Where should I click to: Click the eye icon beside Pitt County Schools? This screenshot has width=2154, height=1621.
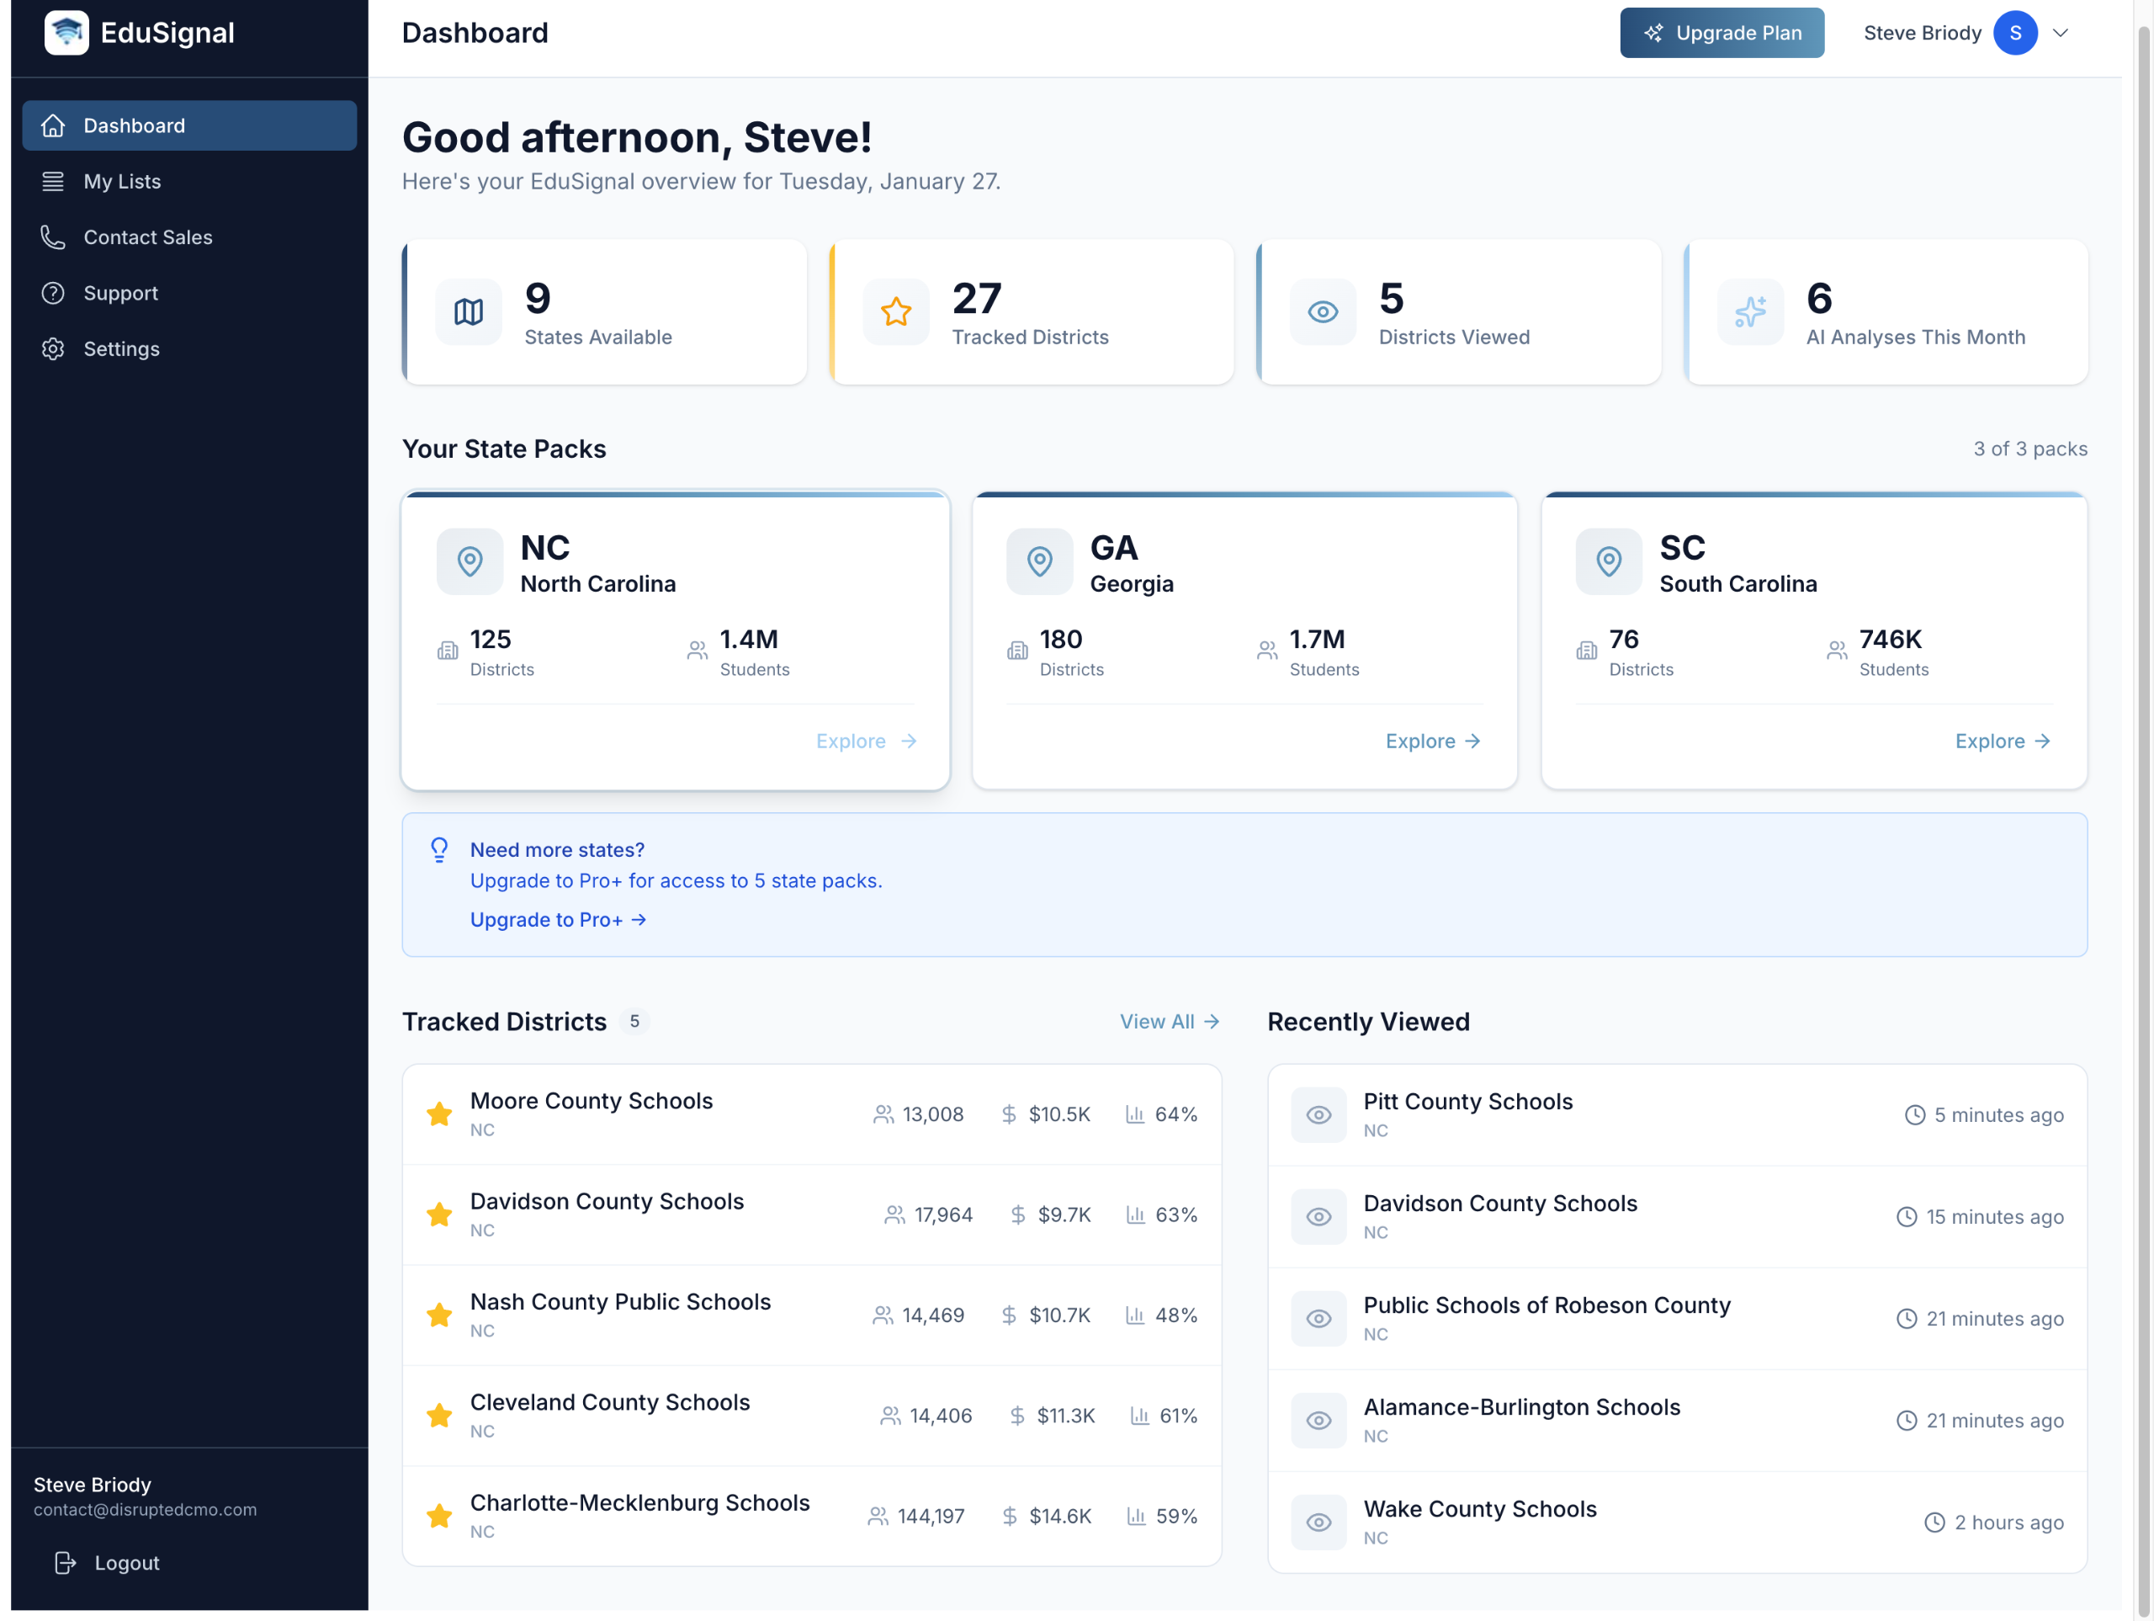point(1318,1114)
